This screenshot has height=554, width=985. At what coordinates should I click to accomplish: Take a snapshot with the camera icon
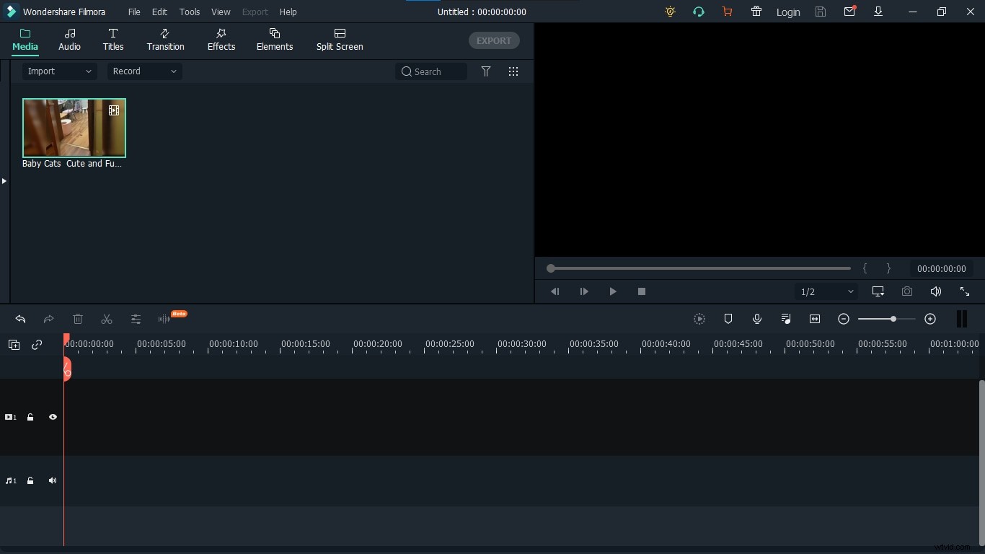click(x=907, y=291)
